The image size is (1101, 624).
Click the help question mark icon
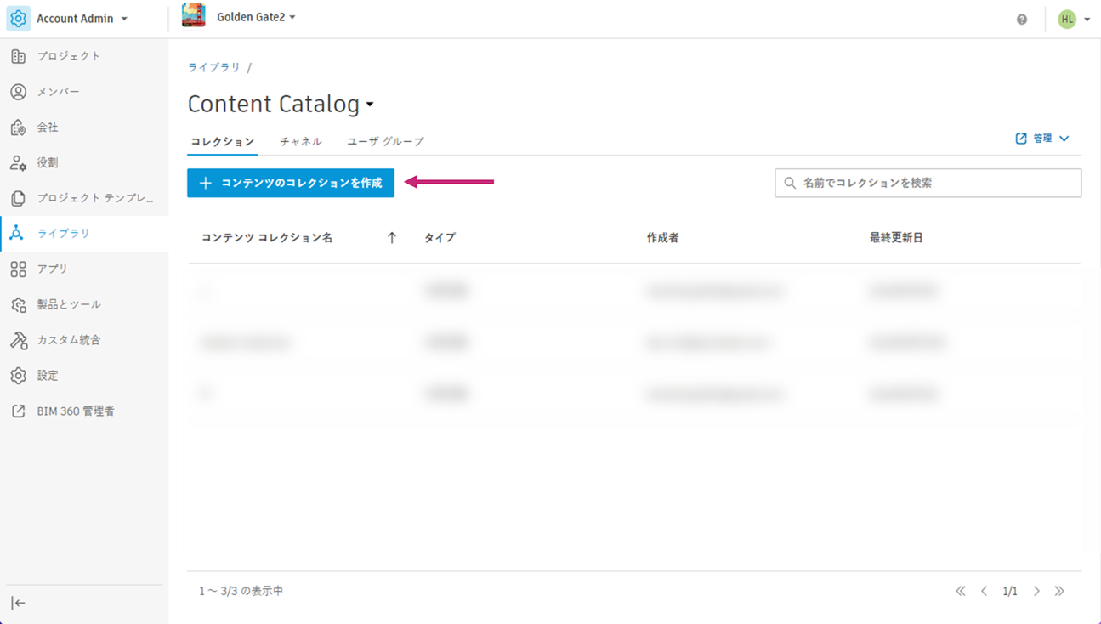tap(1023, 18)
